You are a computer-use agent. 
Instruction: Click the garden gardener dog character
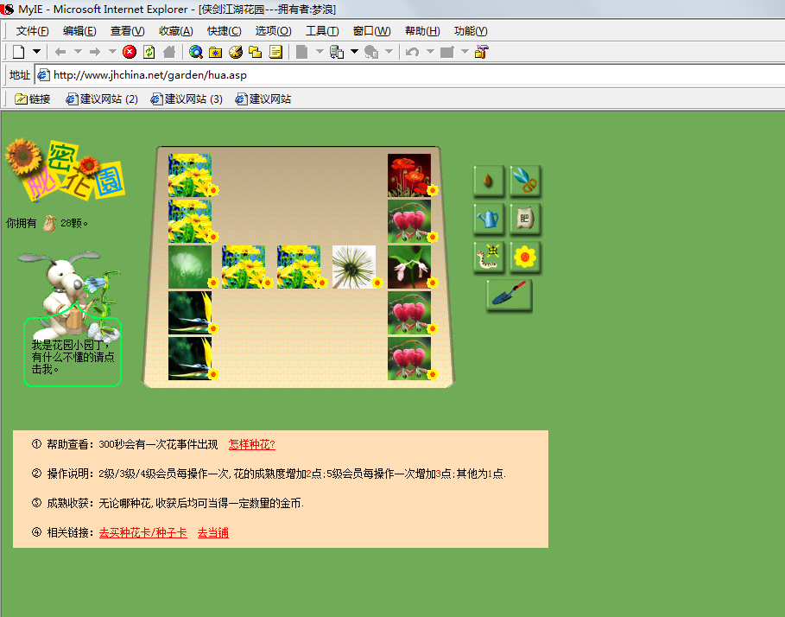(x=70, y=296)
